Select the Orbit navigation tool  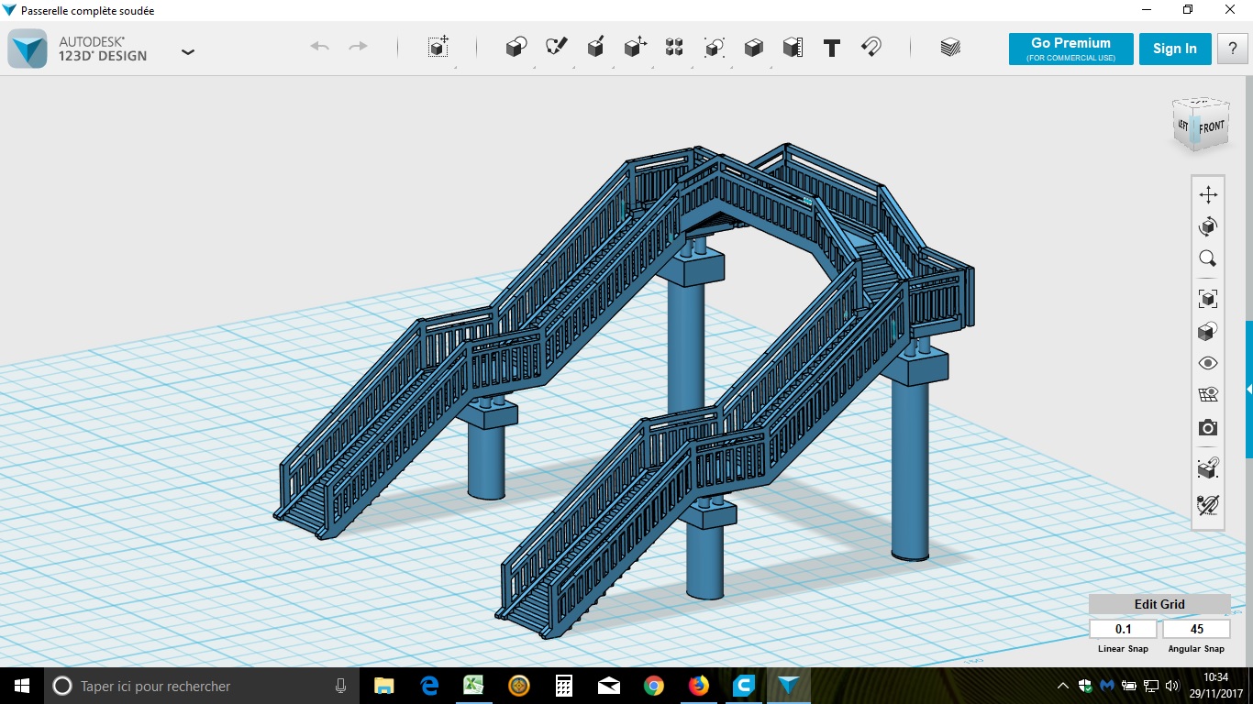pyautogui.click(x=1208, y=226)
